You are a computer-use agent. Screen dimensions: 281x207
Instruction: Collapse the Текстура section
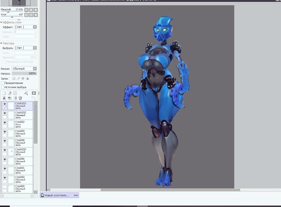tap(1, 43)
